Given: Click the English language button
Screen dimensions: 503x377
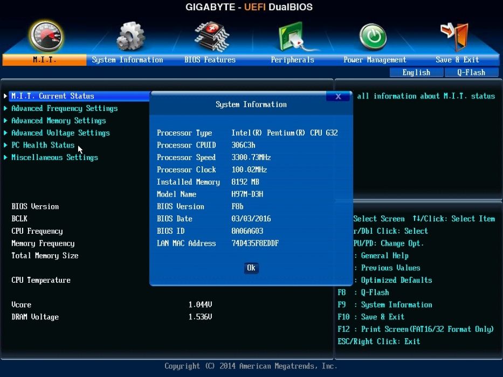Looking at the screenshot, I should [x=416, y=73].
